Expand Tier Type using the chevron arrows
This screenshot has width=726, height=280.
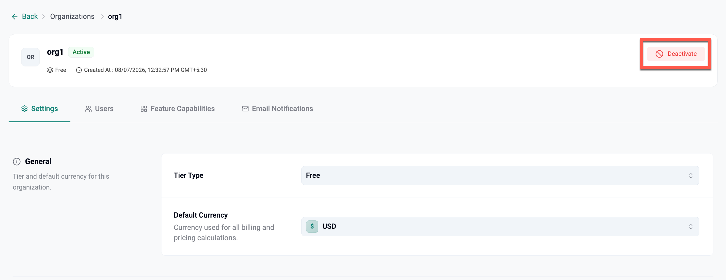coord(691,176)
